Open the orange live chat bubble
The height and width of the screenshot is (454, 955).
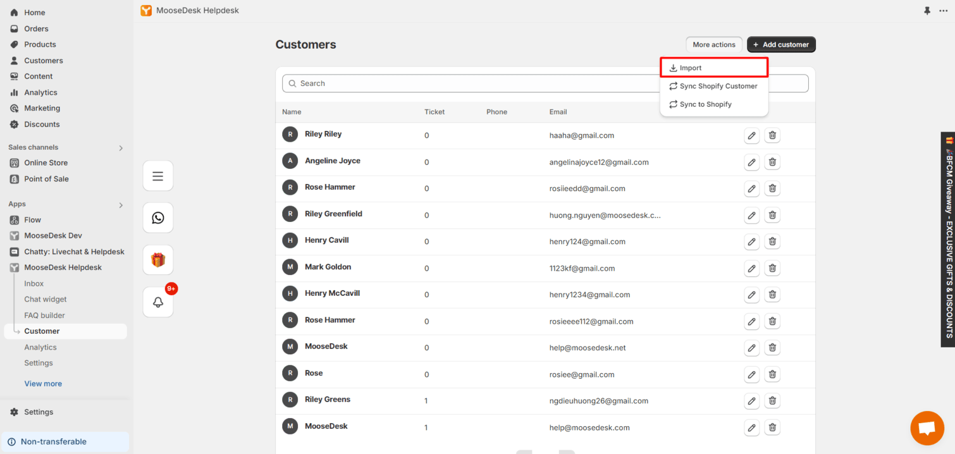point(927,428)
